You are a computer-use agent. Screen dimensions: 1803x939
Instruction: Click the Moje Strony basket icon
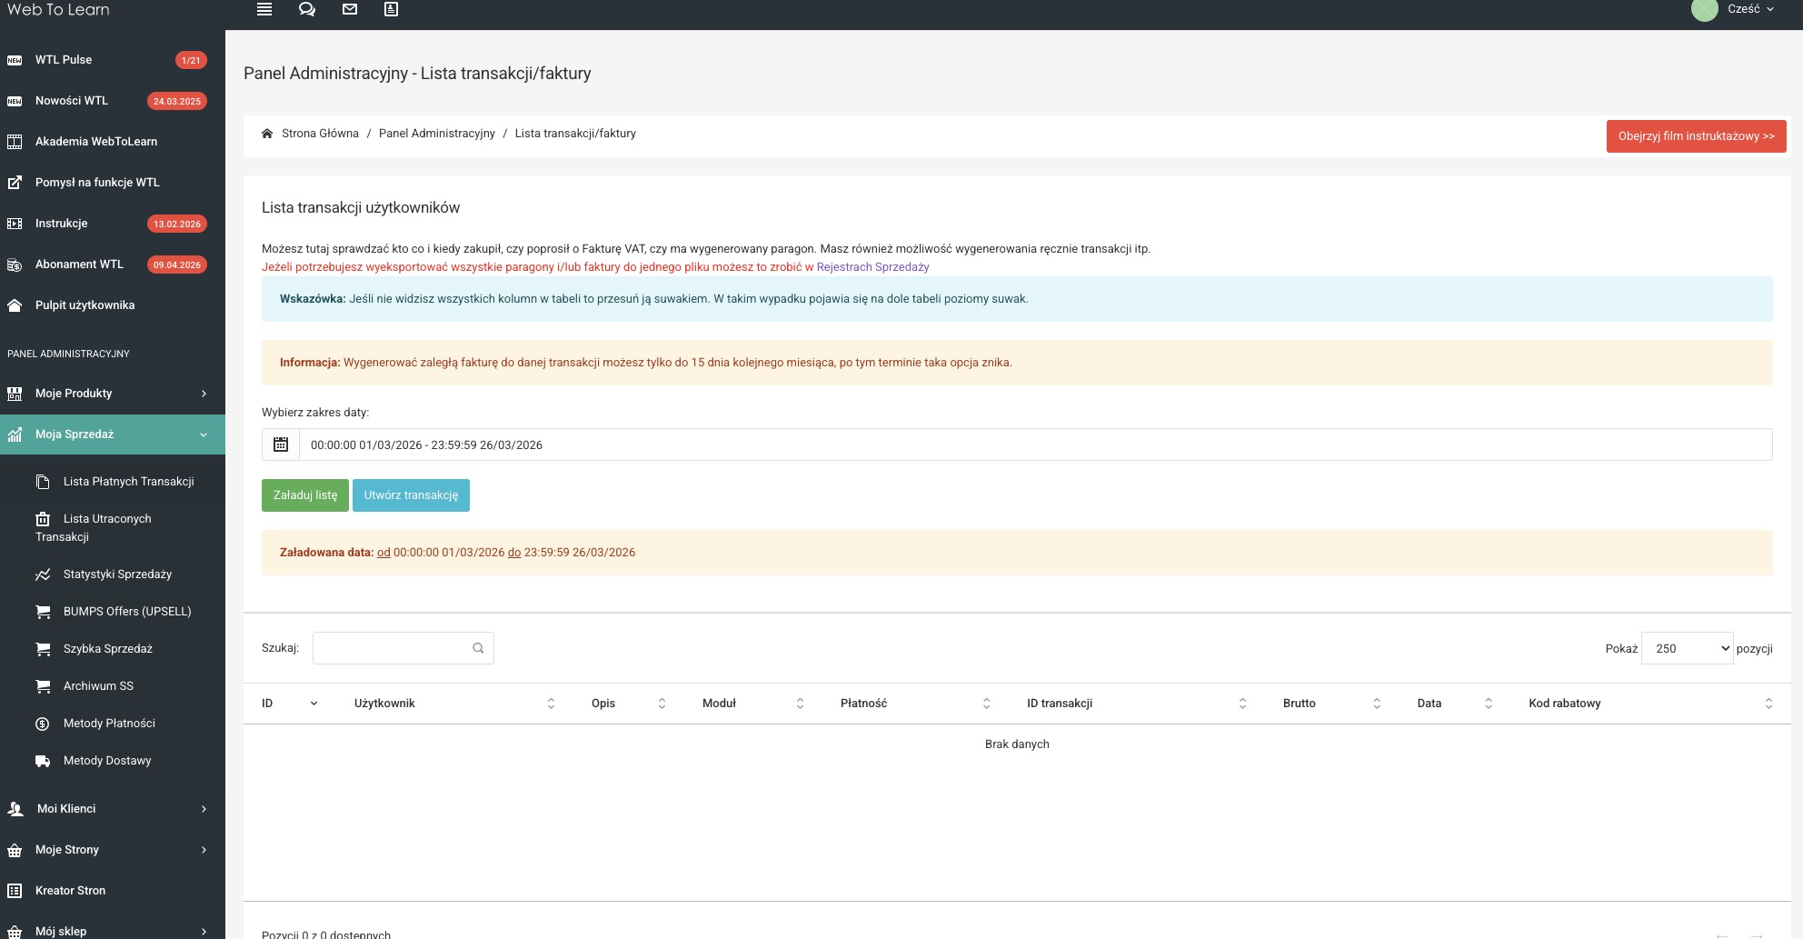15,850
